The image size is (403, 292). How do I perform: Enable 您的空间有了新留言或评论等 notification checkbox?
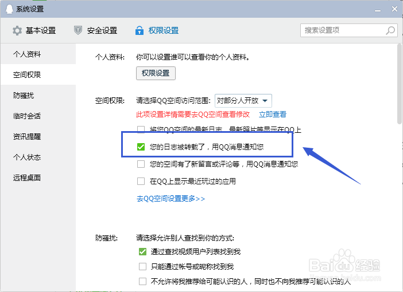point(141,164)
